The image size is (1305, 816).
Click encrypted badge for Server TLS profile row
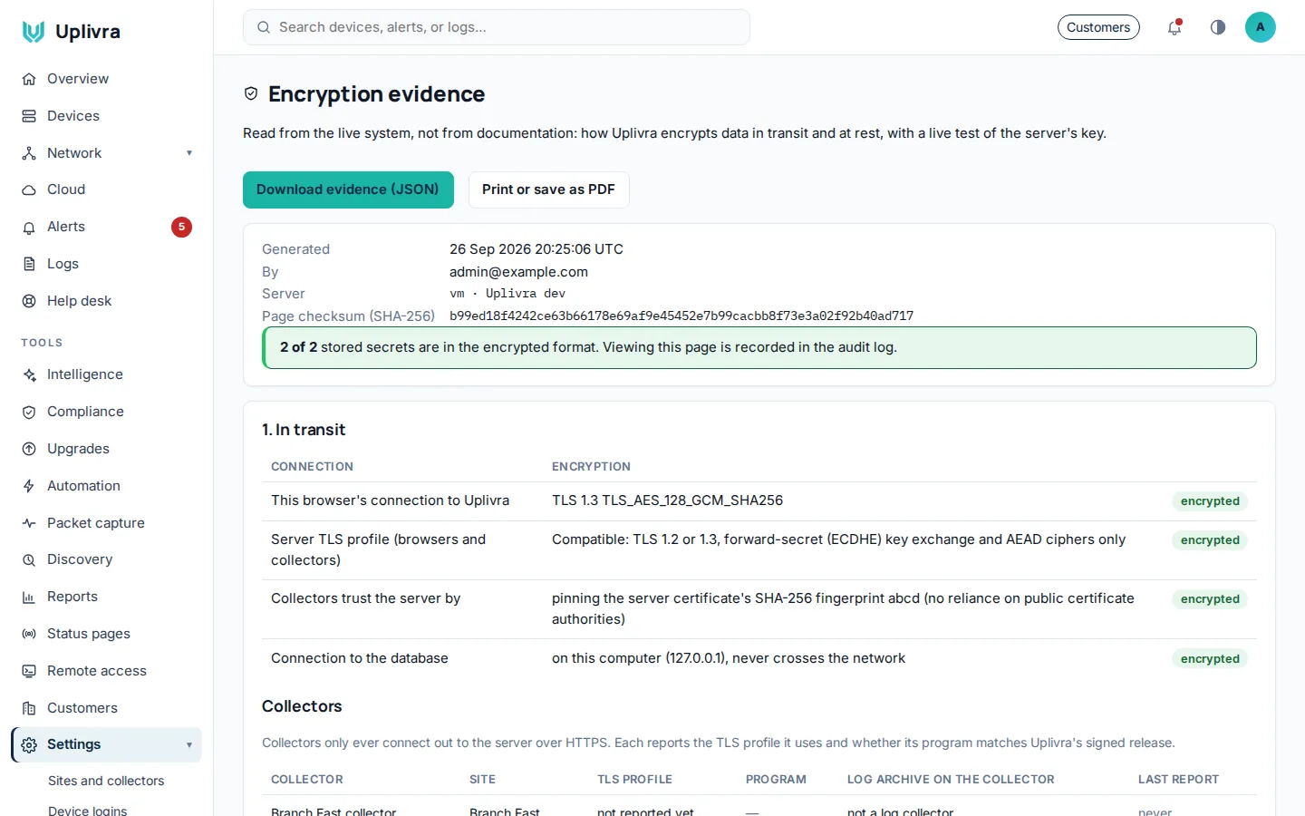(x=1210, y=540)
